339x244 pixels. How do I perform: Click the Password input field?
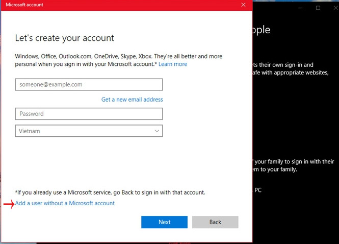pos(89,114)
